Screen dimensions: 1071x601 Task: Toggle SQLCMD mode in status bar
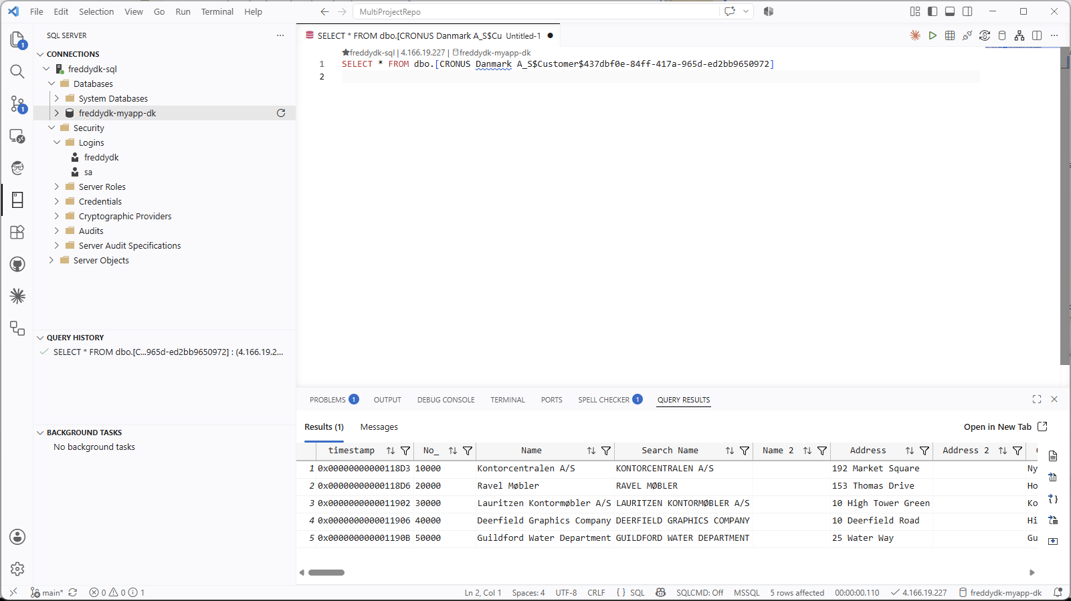coord(700,593)
